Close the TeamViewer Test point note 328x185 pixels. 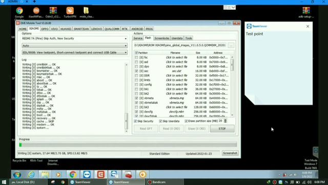tap(307, 26)
